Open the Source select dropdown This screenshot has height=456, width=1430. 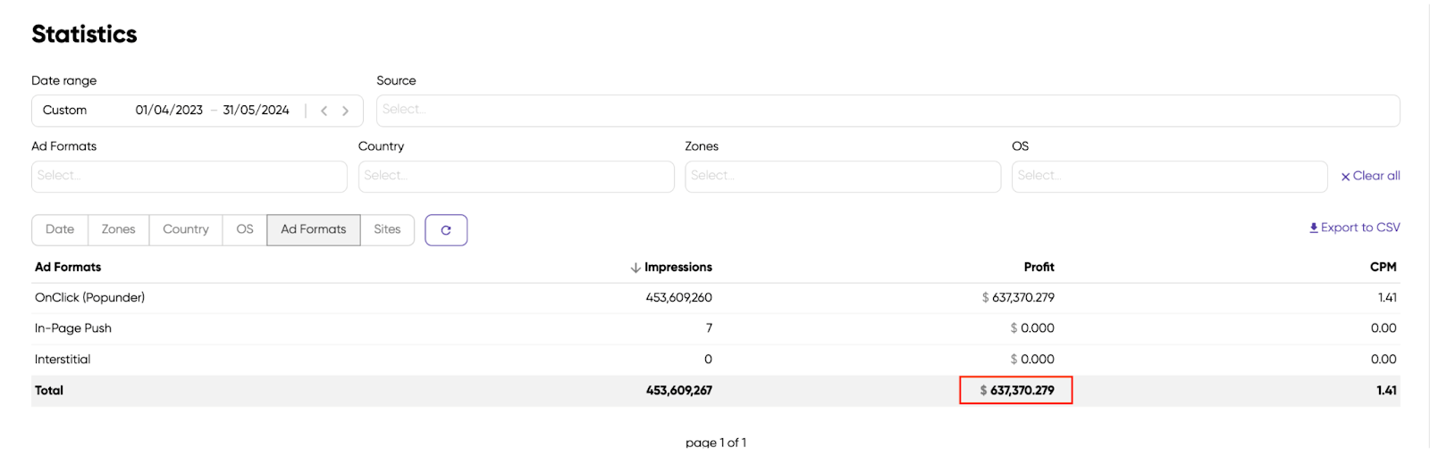(x=887, y=111)
